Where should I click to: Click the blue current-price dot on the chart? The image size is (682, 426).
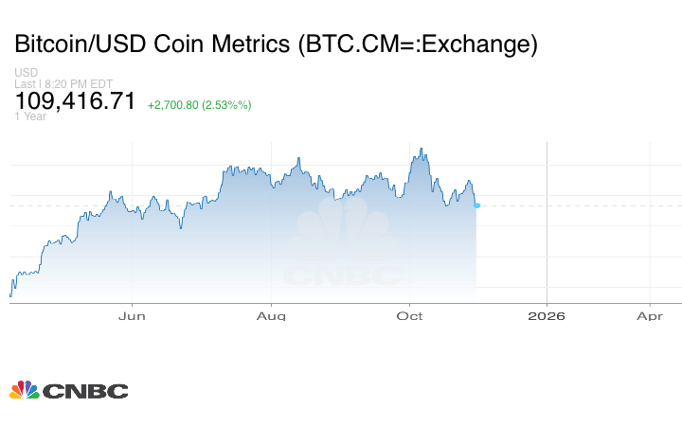point(476,205)
